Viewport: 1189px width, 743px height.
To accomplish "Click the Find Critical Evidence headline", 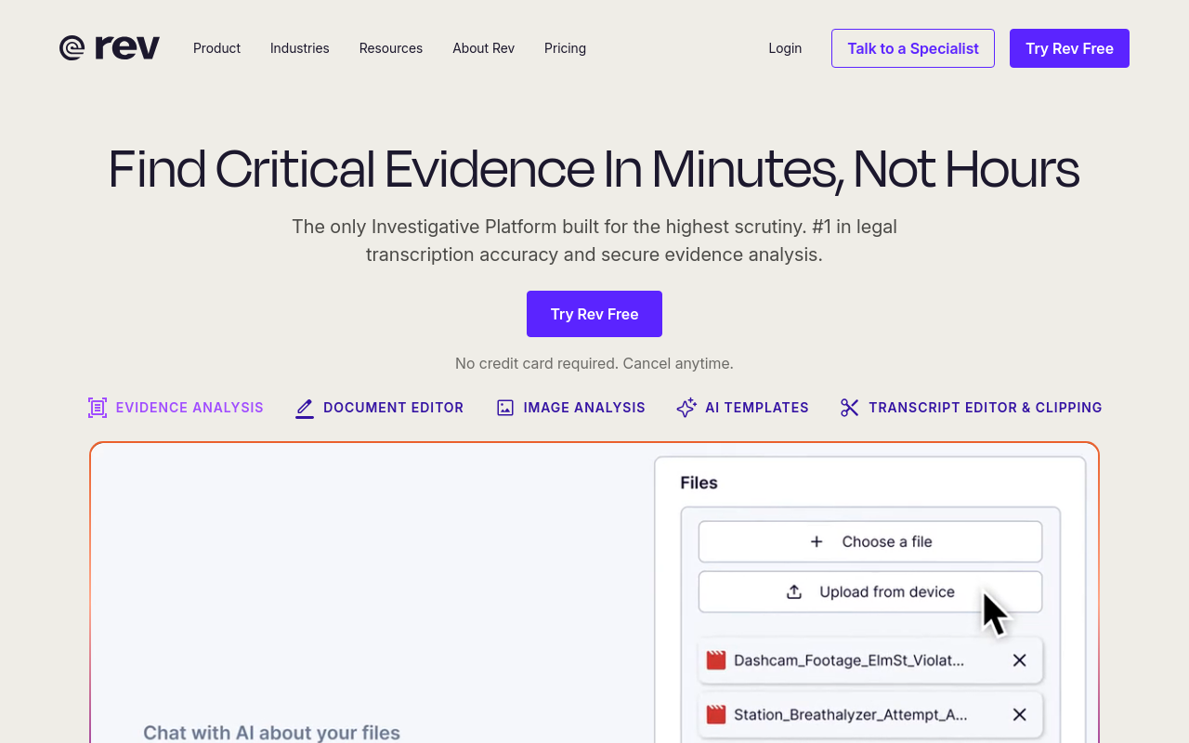I will (x=594, y=170).
